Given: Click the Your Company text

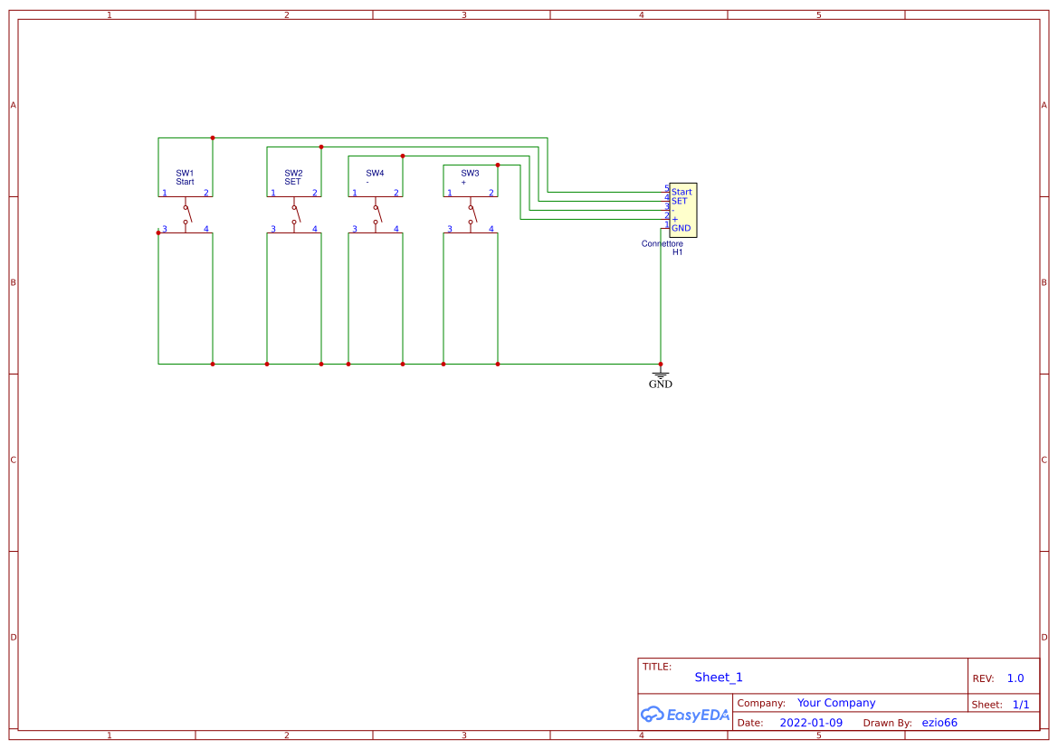Looking at the screenshot, I should click(x=835, y=702).
